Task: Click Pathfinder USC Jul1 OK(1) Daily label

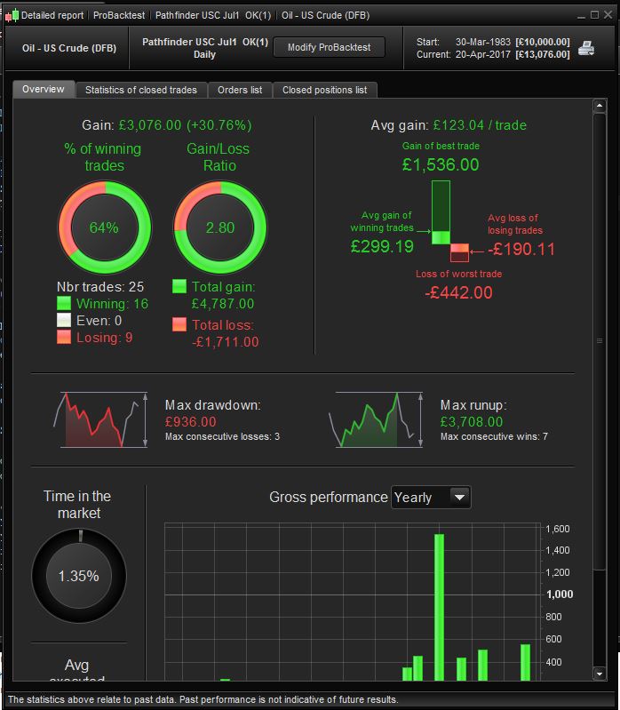Action: click(205, 48)
